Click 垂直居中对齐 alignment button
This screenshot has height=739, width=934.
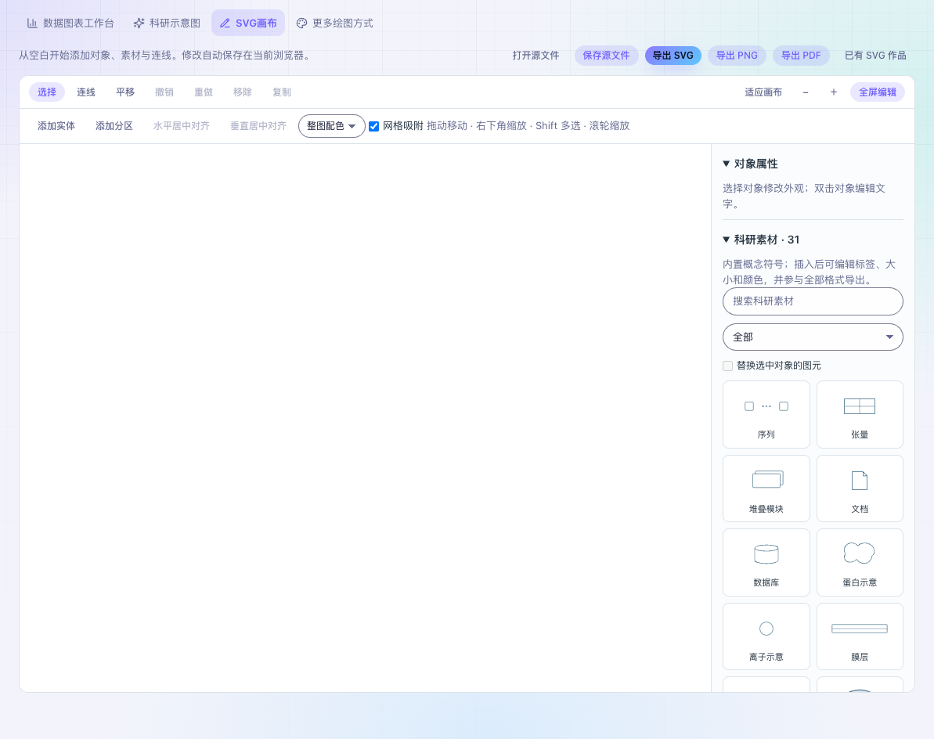[258, 126]
